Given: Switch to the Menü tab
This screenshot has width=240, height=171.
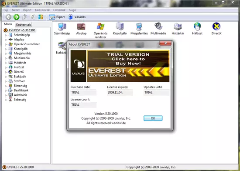Looking at the screenshot, I should pyautogui.click(x=8, y=24).
